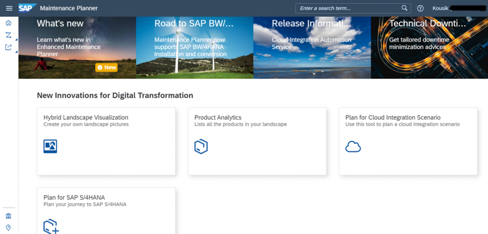Click the Maintenance Planner app title
488x234 pixels.
click(x=69, y=9)
